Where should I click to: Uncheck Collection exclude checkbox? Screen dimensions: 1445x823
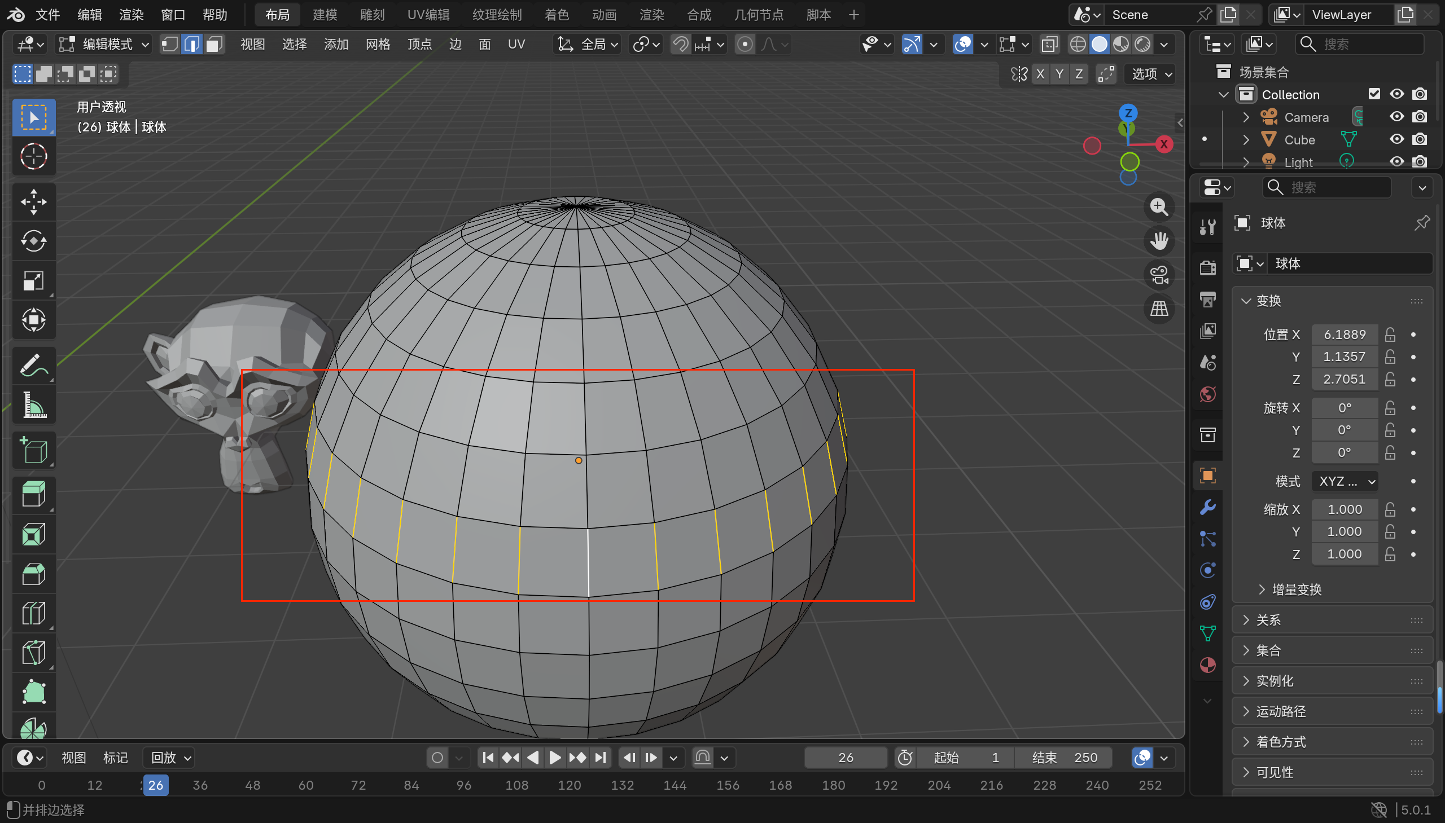pos(1374,94)
